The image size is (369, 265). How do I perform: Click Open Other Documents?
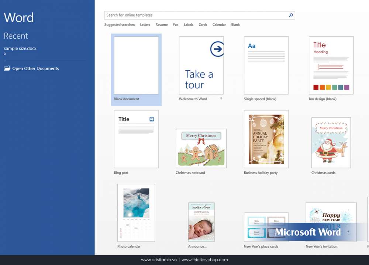point(35,68)
